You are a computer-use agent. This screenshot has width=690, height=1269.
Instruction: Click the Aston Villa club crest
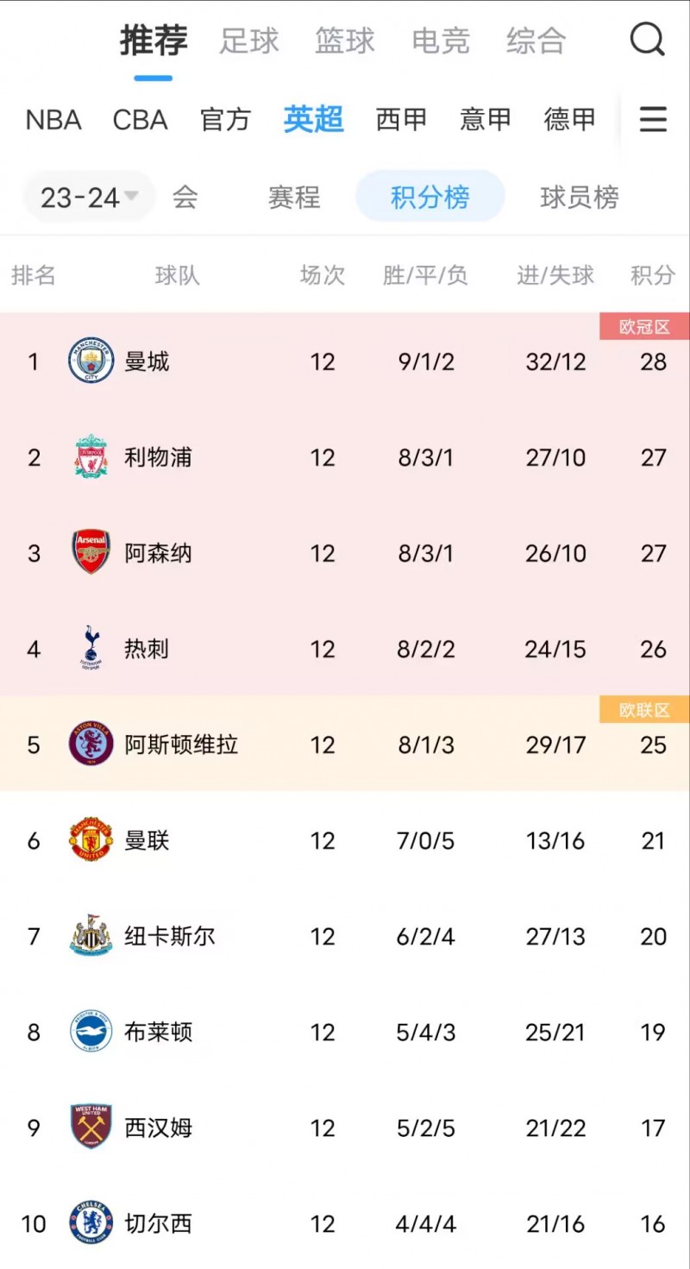click(x=90, y=744)
